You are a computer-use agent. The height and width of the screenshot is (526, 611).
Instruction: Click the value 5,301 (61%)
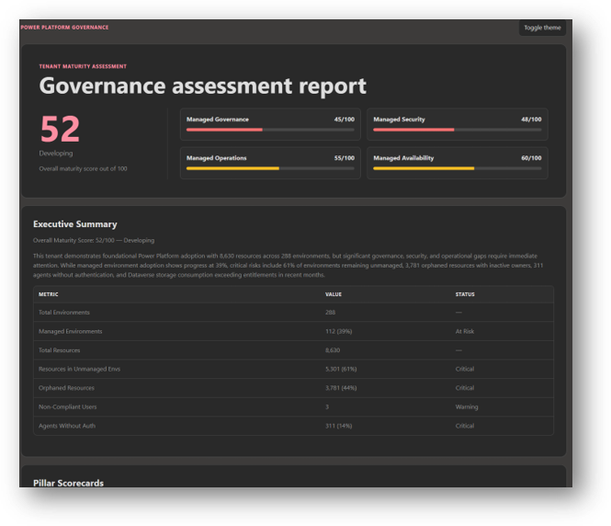tap(341, 369)
